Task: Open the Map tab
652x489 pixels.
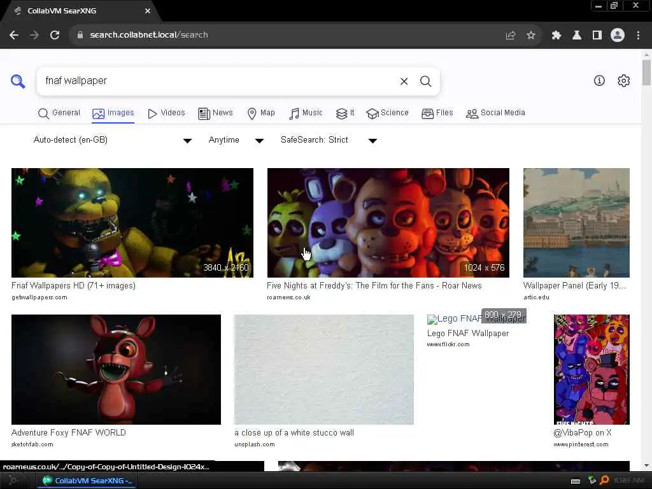Action: pyautogui.click(x=261, y=113)
